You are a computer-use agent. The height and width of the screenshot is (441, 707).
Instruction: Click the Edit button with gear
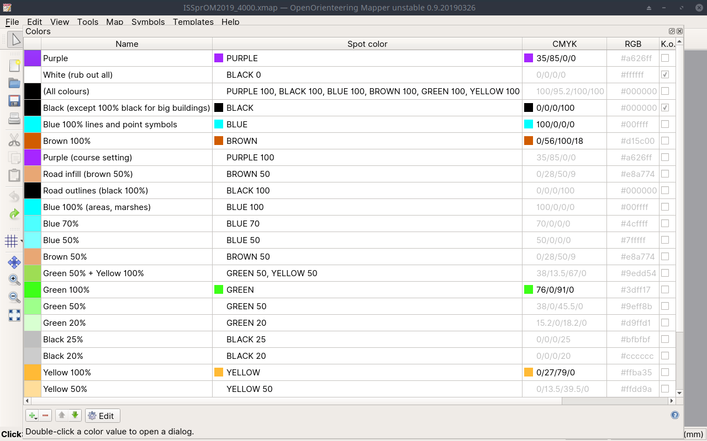tap(103, 416)
